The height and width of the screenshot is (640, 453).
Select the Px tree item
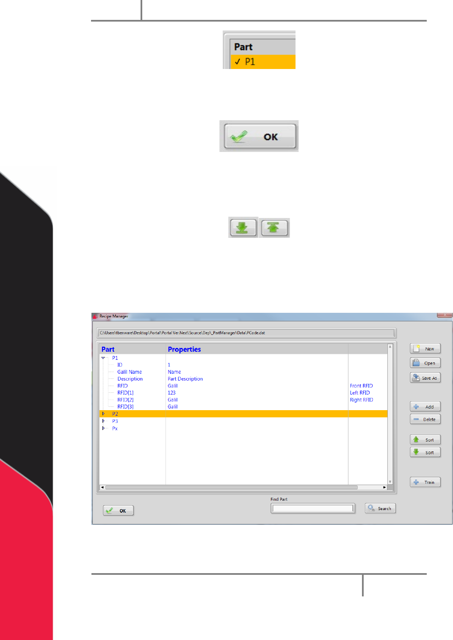click(x=115, y=428)
